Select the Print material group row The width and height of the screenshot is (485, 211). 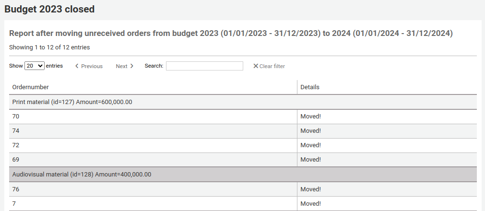coord(72,102)
